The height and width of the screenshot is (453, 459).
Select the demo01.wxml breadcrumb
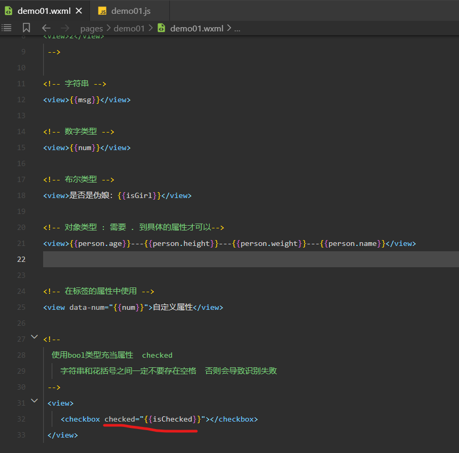pyautogui.click(x=196, y=28)
